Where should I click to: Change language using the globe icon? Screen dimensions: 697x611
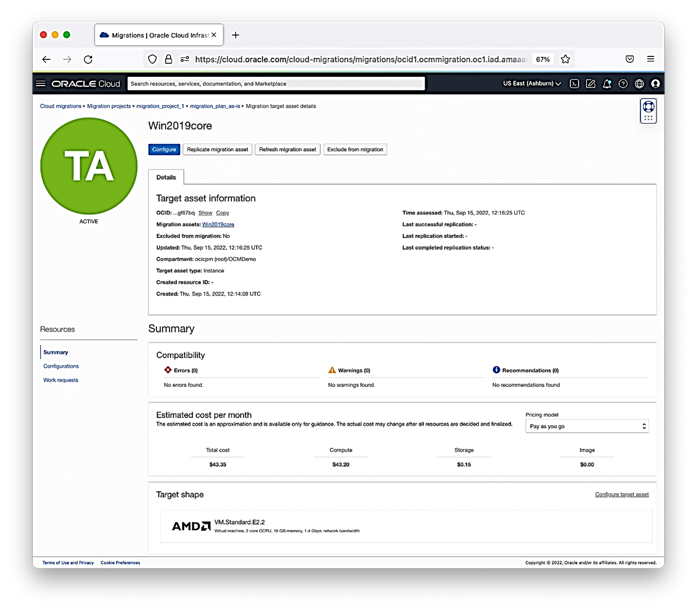pyautogui.click(x=639, y=83)
